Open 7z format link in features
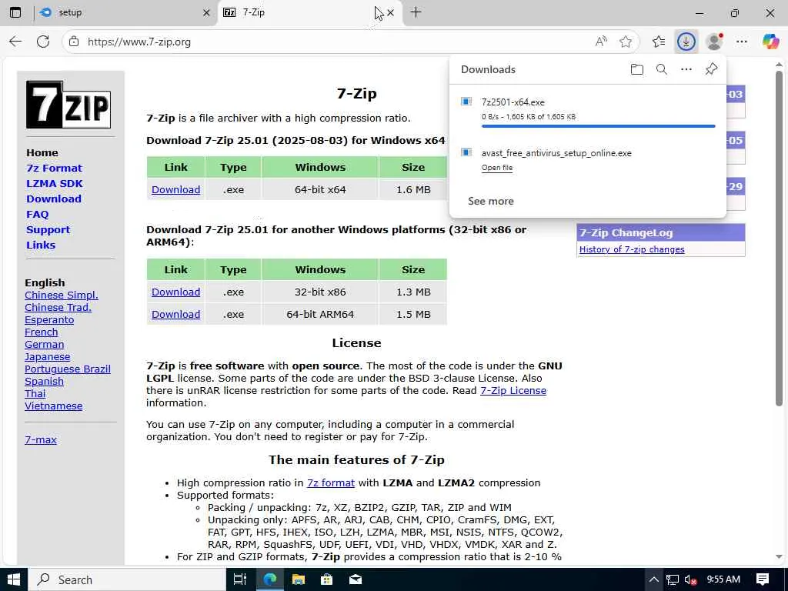 coord(331,483)
